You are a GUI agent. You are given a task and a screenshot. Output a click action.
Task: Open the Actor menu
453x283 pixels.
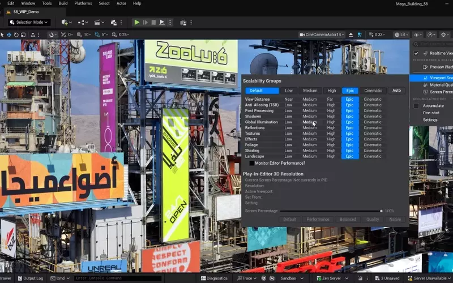121,3
